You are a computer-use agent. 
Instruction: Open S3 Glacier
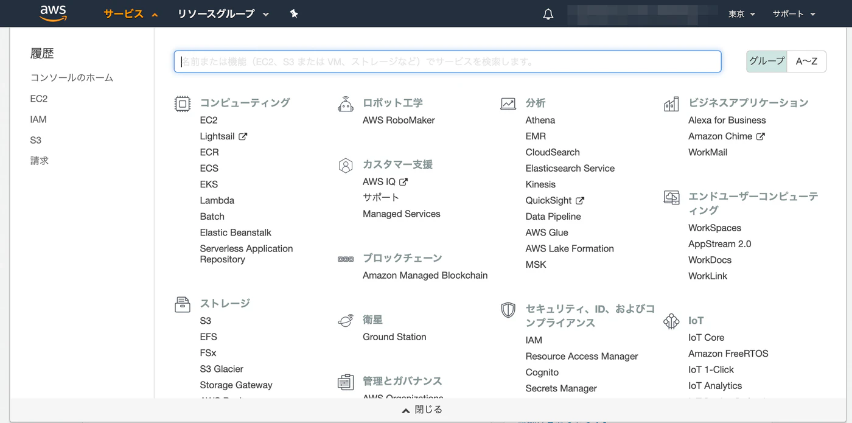pos(222,369)
